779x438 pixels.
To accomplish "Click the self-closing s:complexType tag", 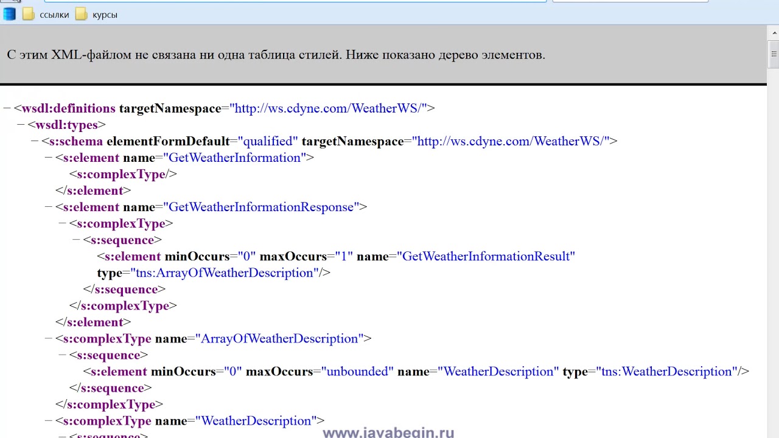I will click(123, 174).
